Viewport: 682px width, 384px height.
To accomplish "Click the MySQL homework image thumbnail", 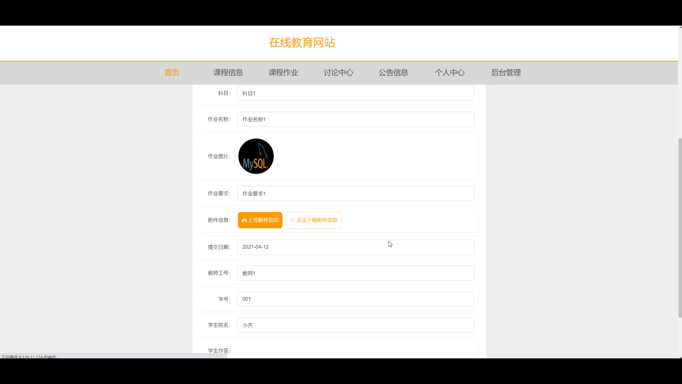I will click(256, 156).
